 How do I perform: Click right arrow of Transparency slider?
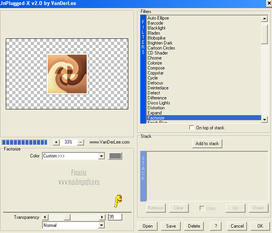click(x=102, y=217)
